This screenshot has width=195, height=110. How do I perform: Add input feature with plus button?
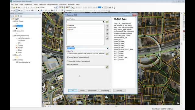pos(107,26)
